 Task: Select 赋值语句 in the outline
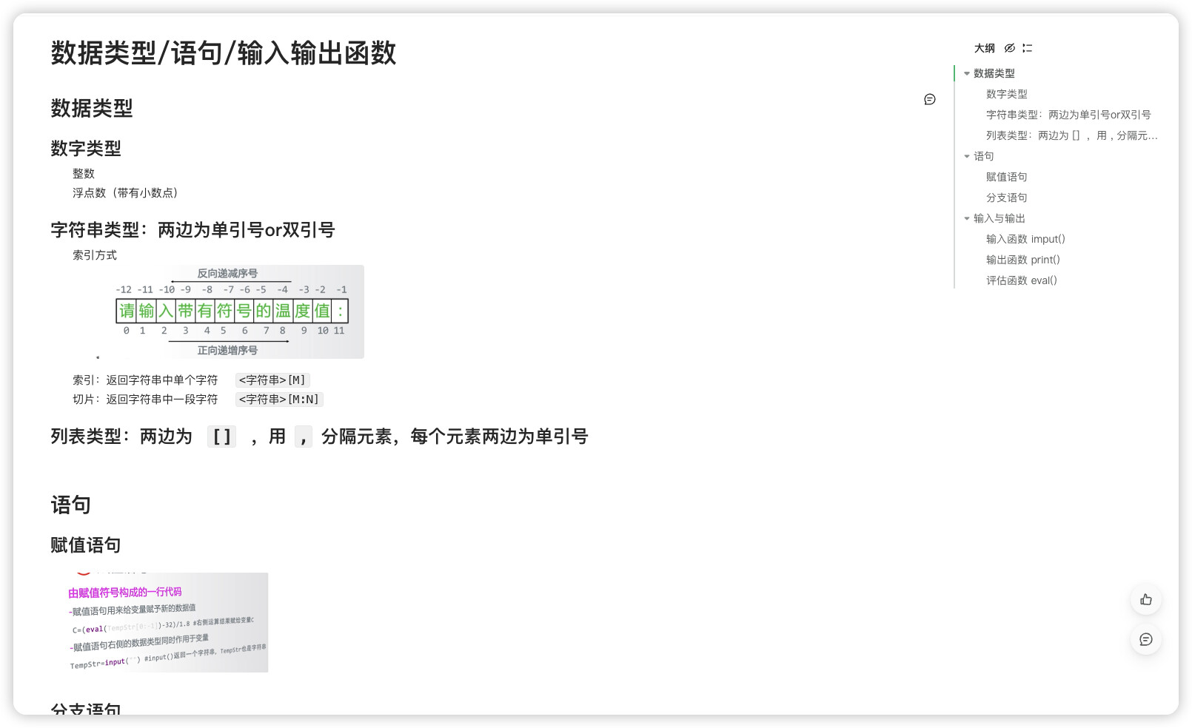[x=1006, y=177]
